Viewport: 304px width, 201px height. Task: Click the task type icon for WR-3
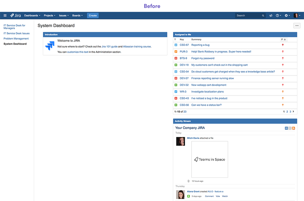(x=176, y=92)
